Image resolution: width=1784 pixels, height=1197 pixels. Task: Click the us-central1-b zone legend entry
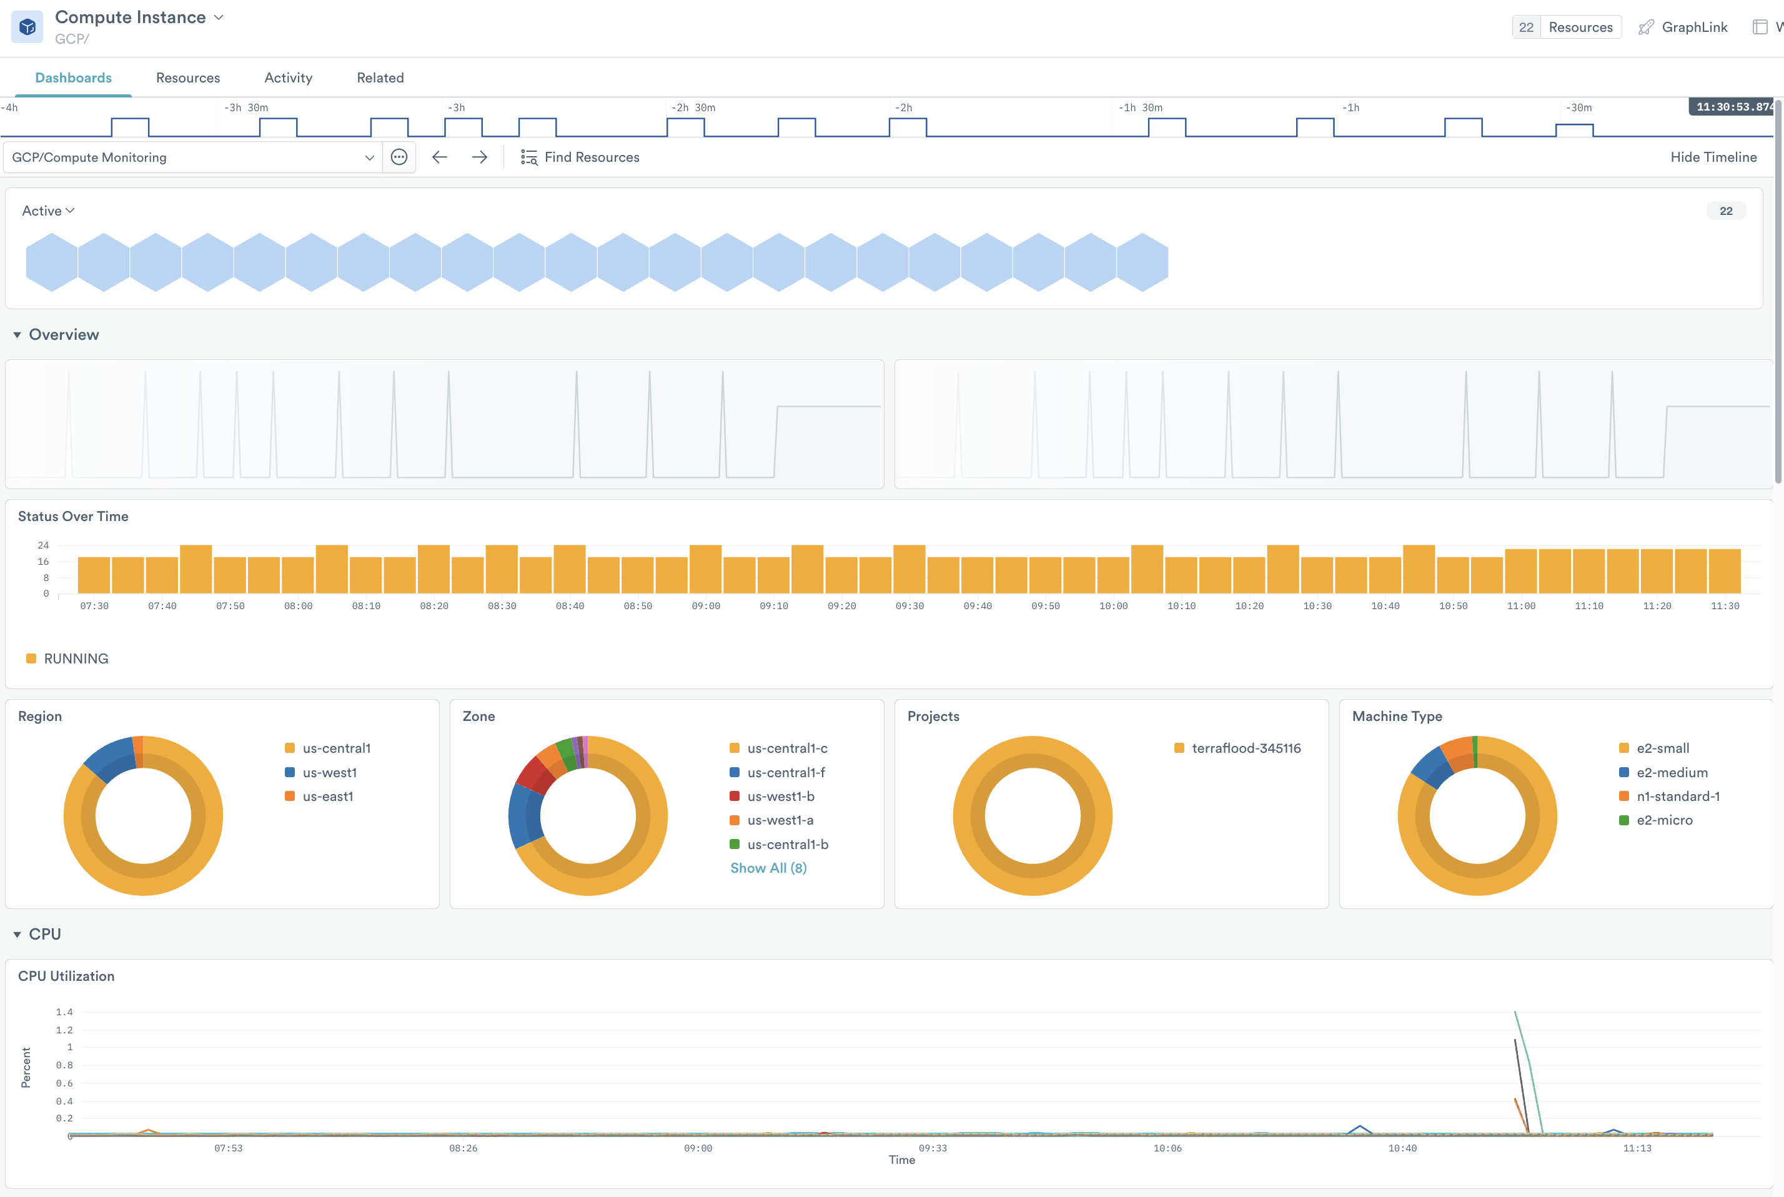[779, 844]
